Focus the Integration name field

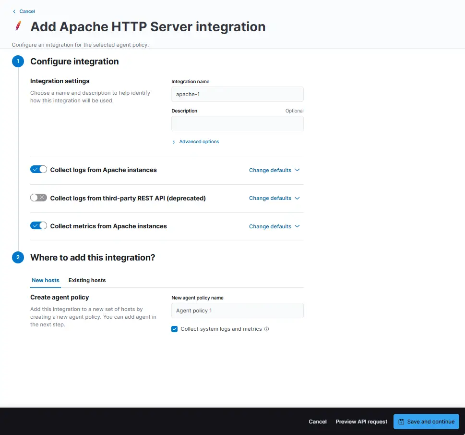click(x=238, y=94)
